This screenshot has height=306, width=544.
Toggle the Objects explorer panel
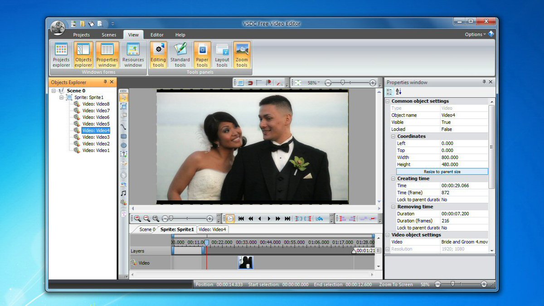[83, 55]
